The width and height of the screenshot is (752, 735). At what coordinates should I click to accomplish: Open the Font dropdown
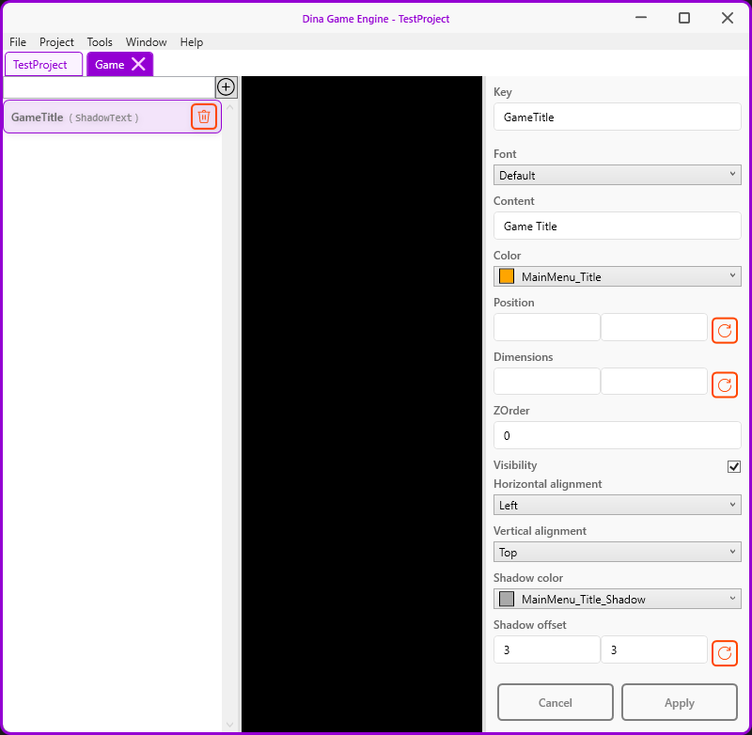[x=618, y=175]
